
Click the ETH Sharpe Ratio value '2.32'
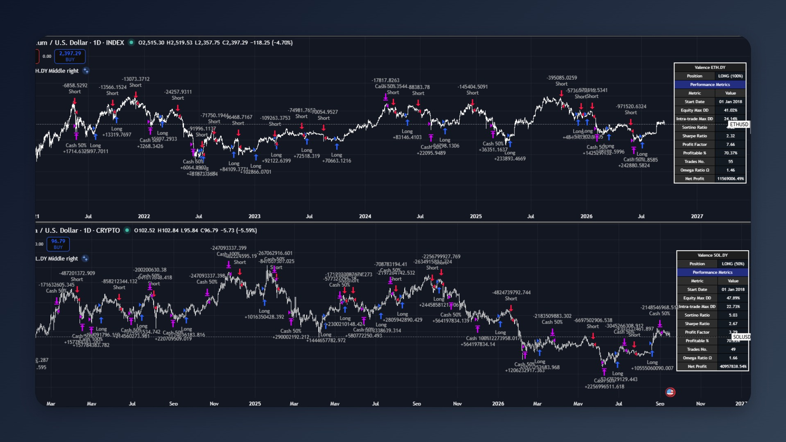tap(730, 136)
